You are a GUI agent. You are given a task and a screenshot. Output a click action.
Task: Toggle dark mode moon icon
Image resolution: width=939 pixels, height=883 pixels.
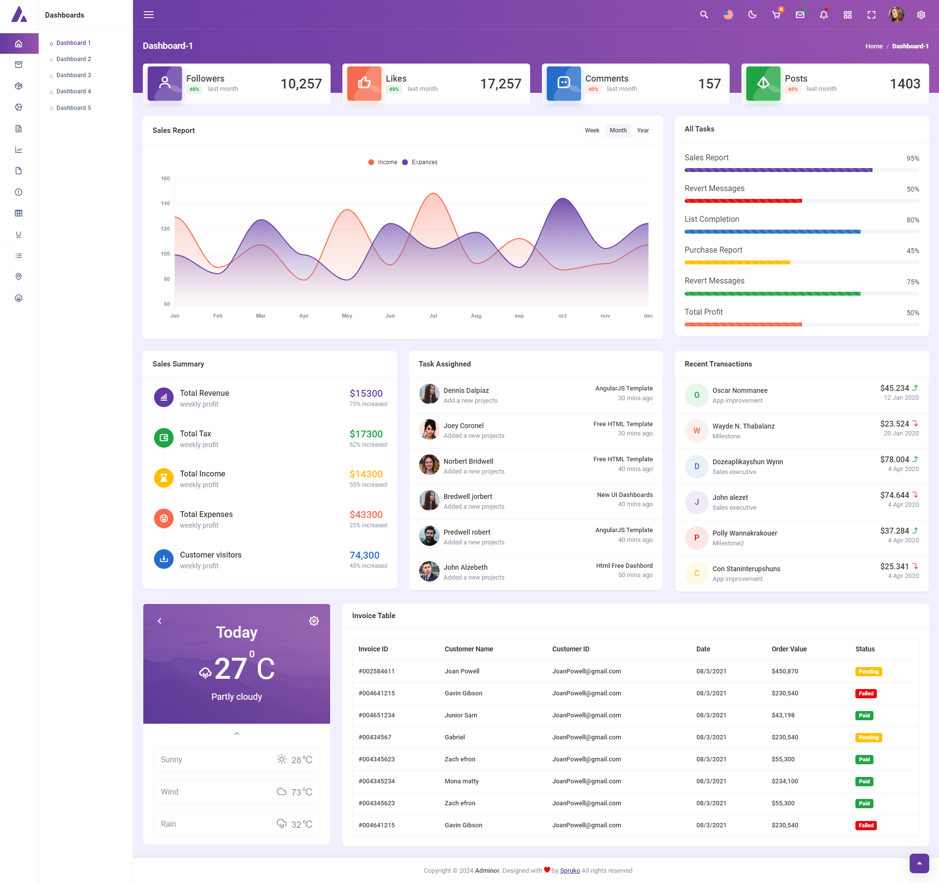tap(752, 15)
